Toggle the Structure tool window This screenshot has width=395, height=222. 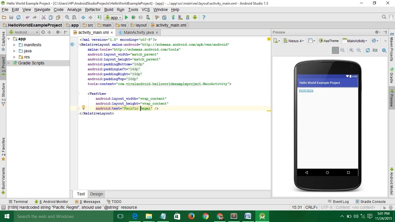3,94
